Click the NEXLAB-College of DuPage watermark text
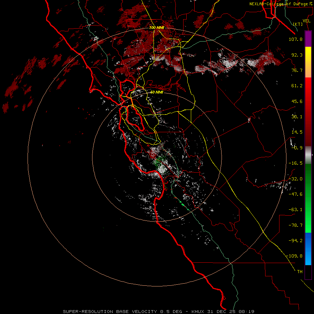The height and width of the screenshot is (314, 314). tap(281, 4)
